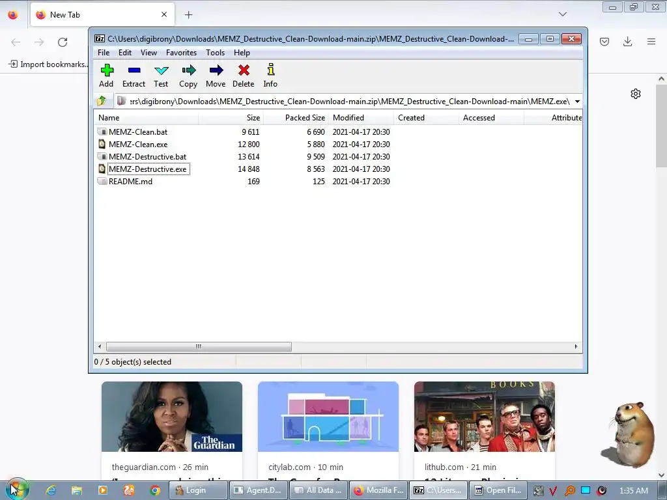The width and height of the screenshot is (667, 500).
Task: Open the Favorites menu in 7-Zip
Action: (181, 53)
